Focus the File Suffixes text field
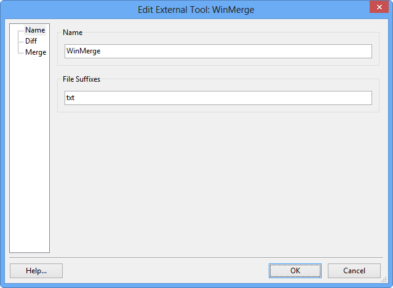 tap(218, 98)
